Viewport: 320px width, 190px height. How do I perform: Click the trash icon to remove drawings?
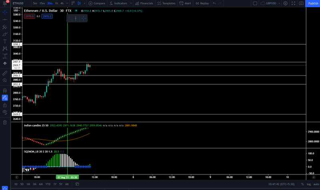pyautogui.click(x=5, y=123)
